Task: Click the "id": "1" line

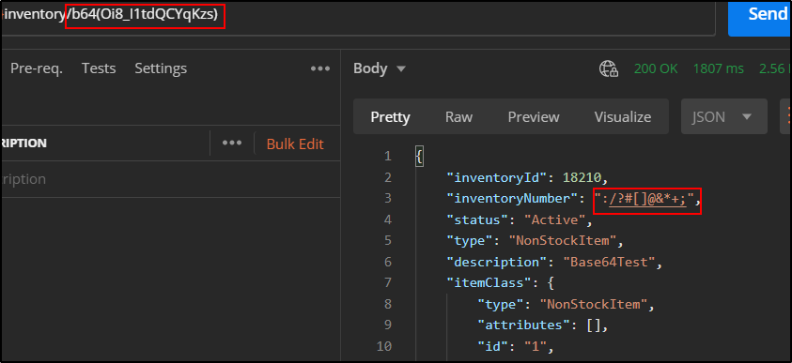Action: pyautogui.click(x=516, y=347)
